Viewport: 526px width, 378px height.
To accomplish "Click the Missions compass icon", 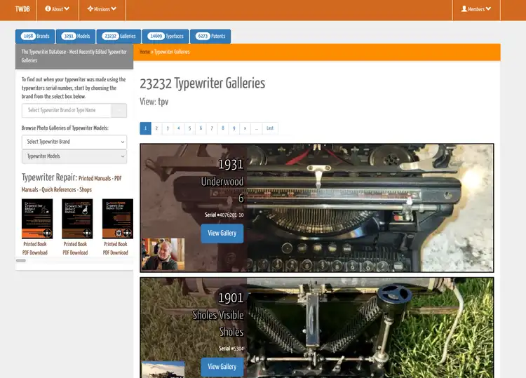I will tap(90, 8).
